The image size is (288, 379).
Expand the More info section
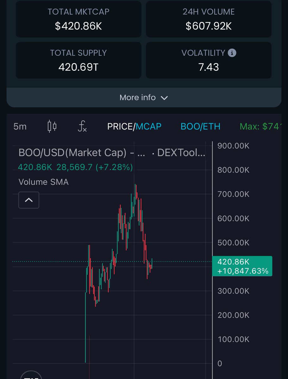(144, 98)
